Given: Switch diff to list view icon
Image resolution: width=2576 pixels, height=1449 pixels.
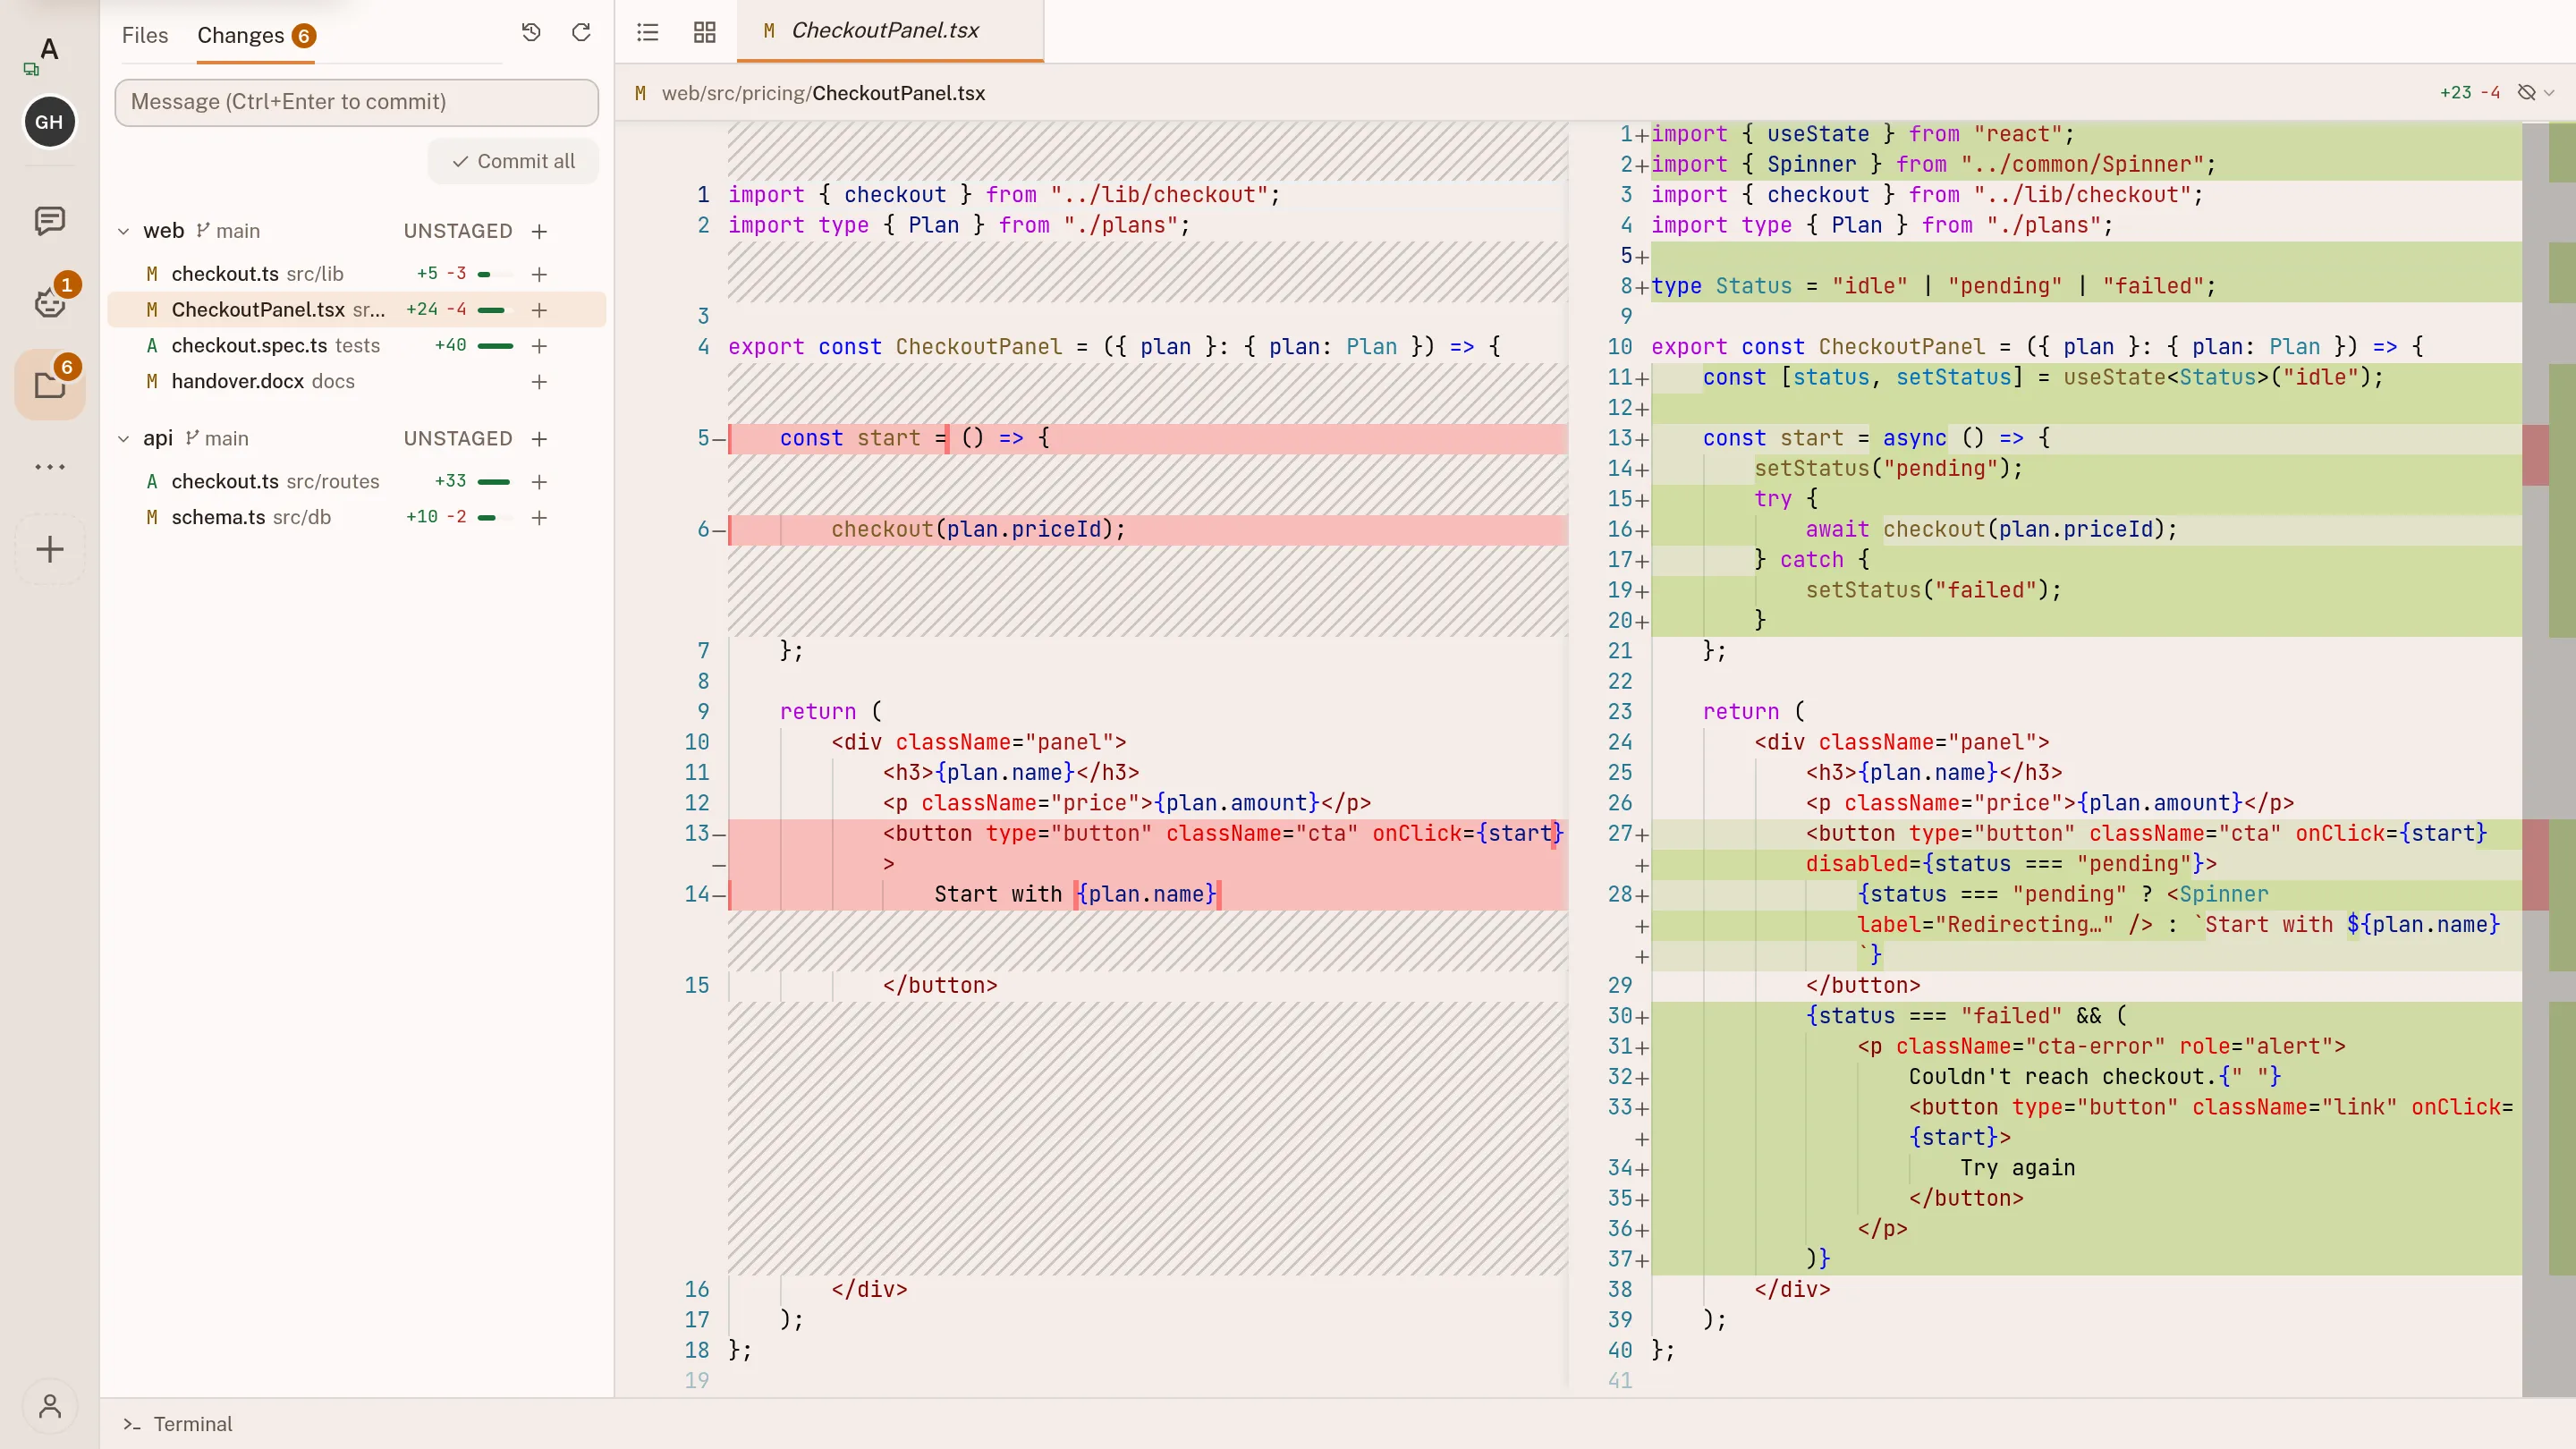Looking at the screenshot, I should [648, 32].
